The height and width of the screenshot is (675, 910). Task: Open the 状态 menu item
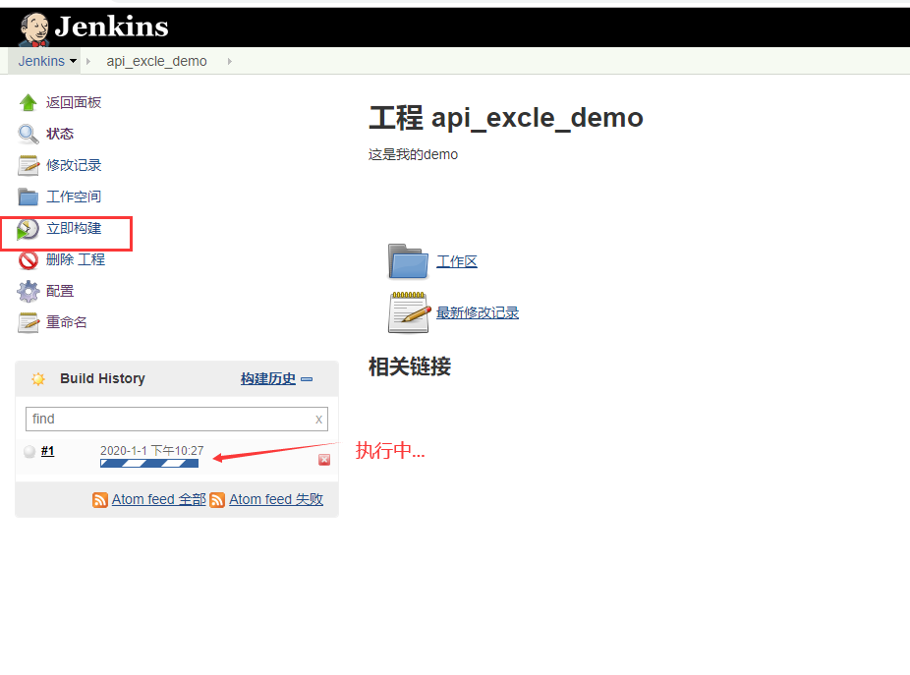point(60,134)
